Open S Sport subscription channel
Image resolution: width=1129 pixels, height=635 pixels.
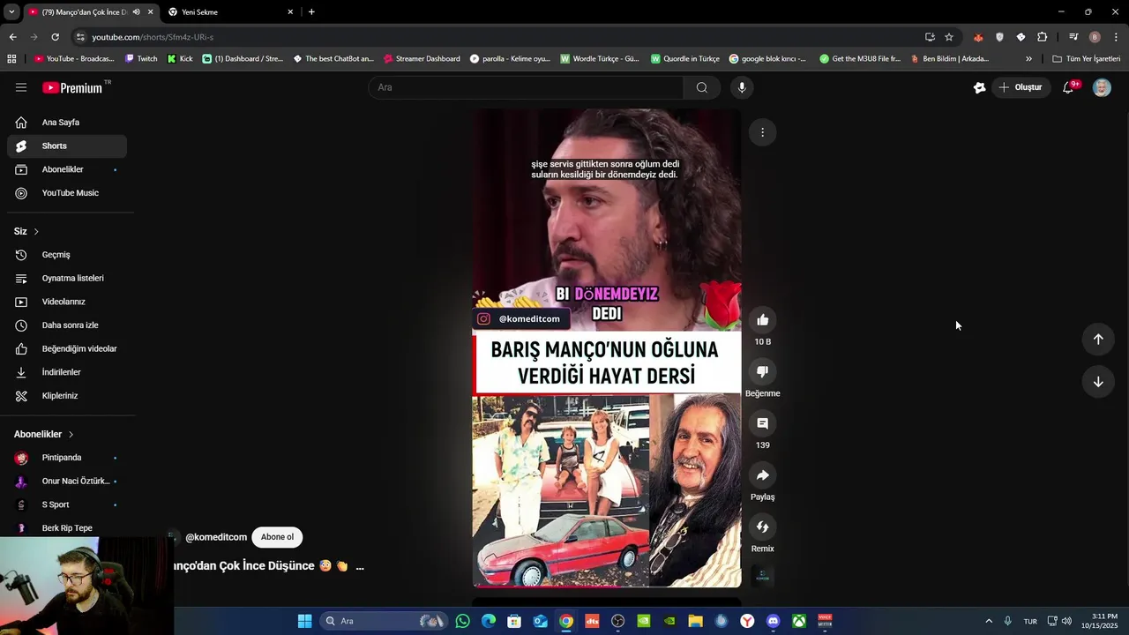pyautogui.click(x=67, y=504)
